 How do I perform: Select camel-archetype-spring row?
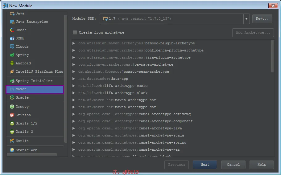(x=171, y=143)
